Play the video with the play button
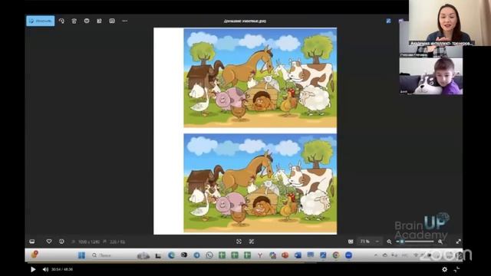Image resolution: width=491 pixels, height=276 pixels. pos(33,269)
